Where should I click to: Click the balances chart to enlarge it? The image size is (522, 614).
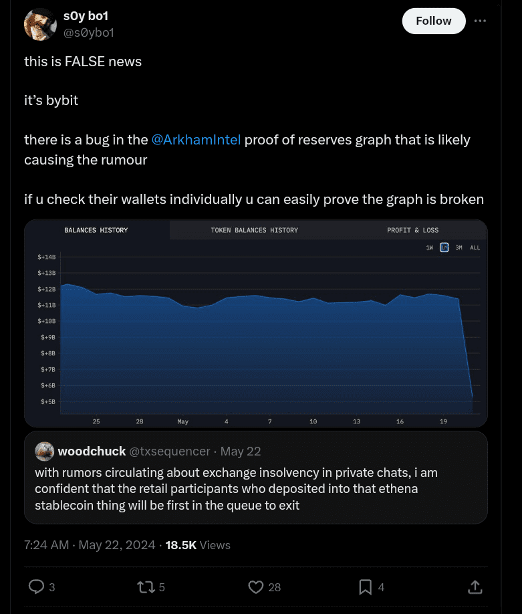pos(256,323)
